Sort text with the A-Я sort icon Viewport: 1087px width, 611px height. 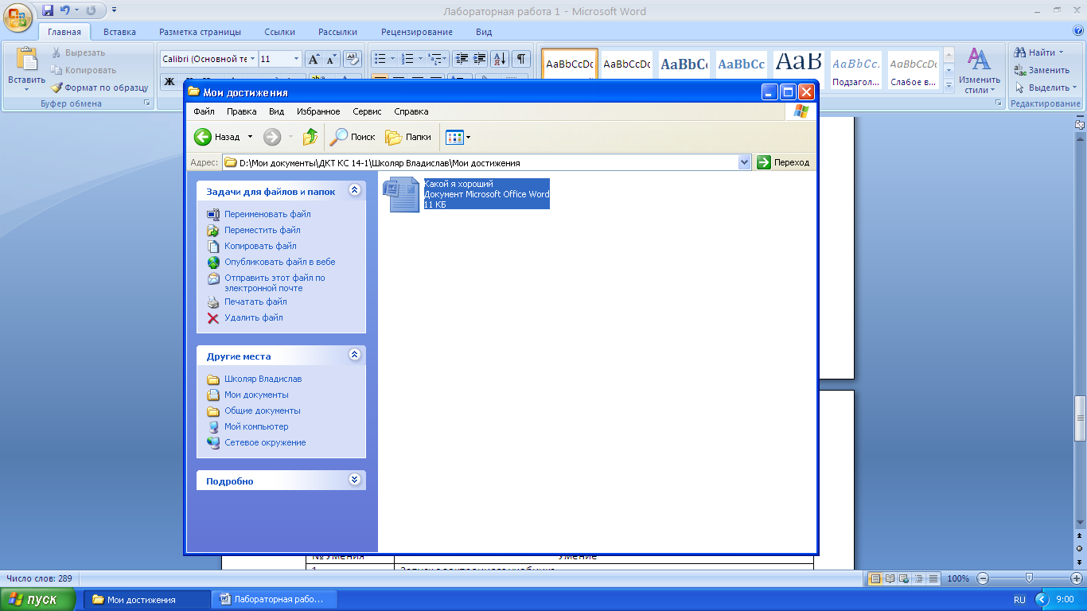click(x=501, y=59)
